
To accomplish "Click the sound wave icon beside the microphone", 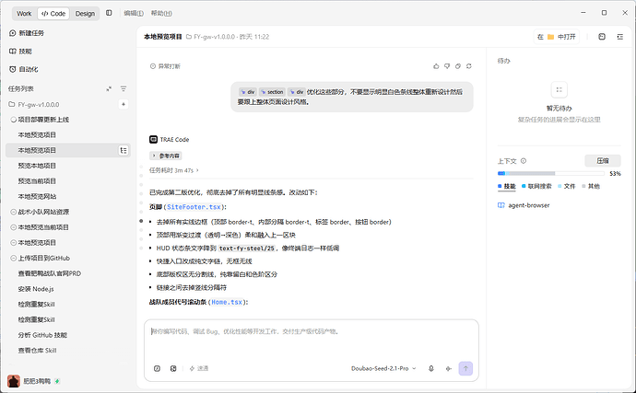I will click(x=448, y=369).
